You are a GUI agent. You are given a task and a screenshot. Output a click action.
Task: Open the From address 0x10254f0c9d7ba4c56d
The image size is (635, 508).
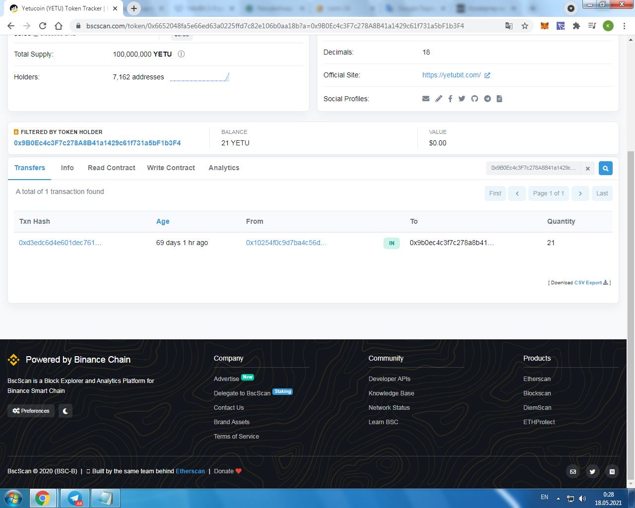point(286,243)
